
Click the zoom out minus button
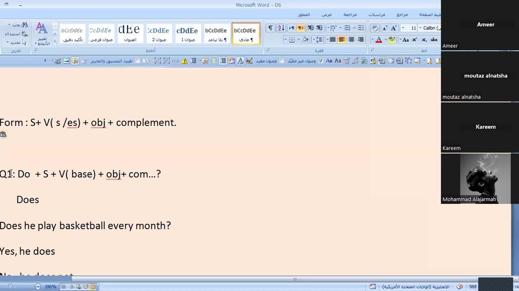[x=38, y=287]
